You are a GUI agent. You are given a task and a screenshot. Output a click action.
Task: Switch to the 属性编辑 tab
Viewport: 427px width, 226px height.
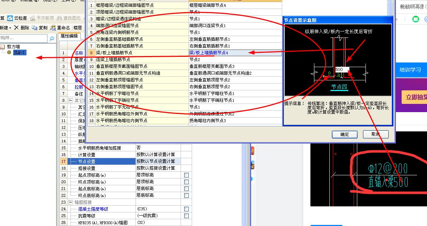pos(69,36)
